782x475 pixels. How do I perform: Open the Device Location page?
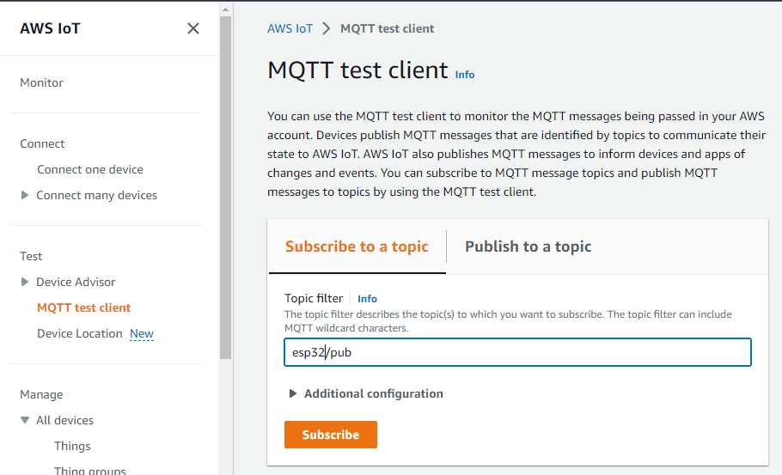[x=80, y=333]
